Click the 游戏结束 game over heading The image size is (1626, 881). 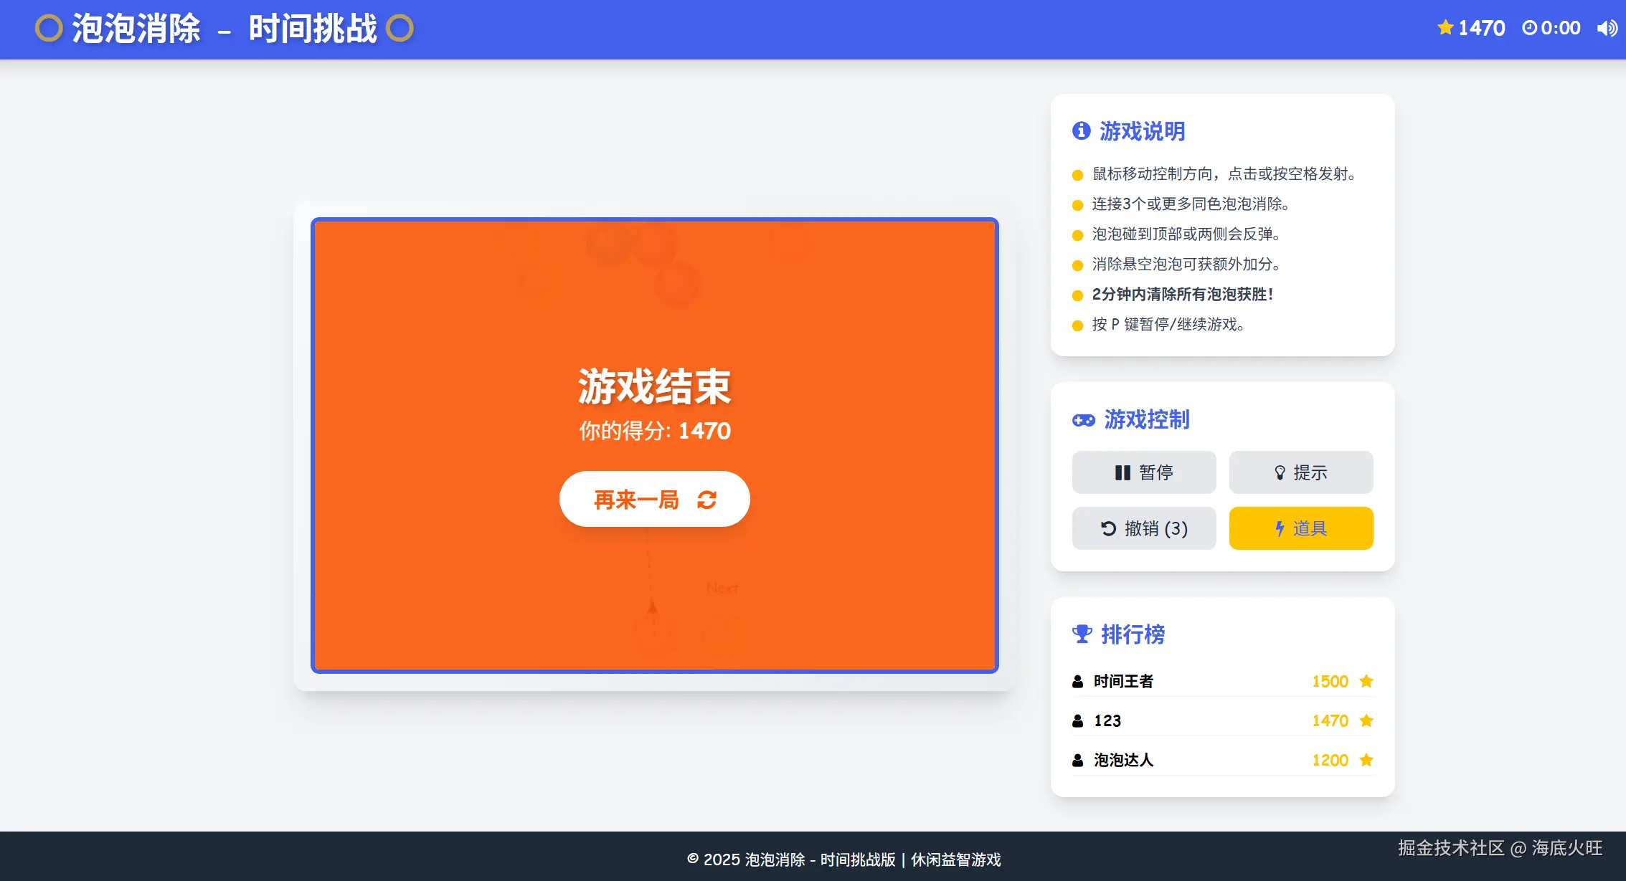coord(654,386)
